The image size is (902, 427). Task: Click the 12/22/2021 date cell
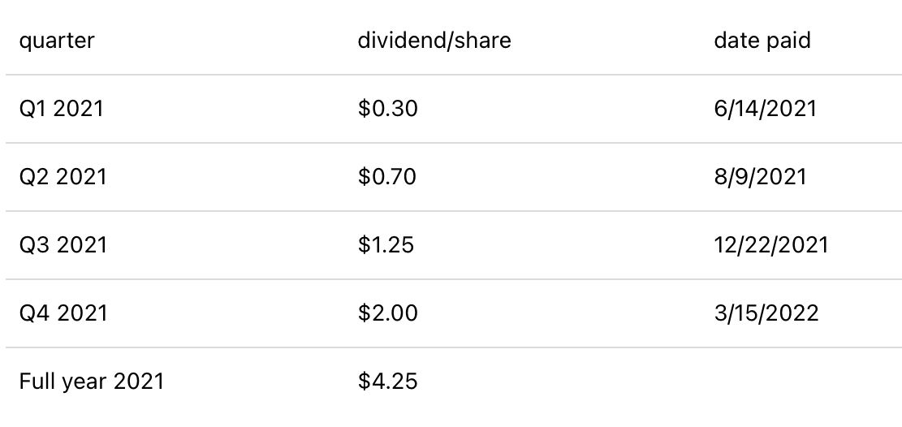[x=771, y=245]
